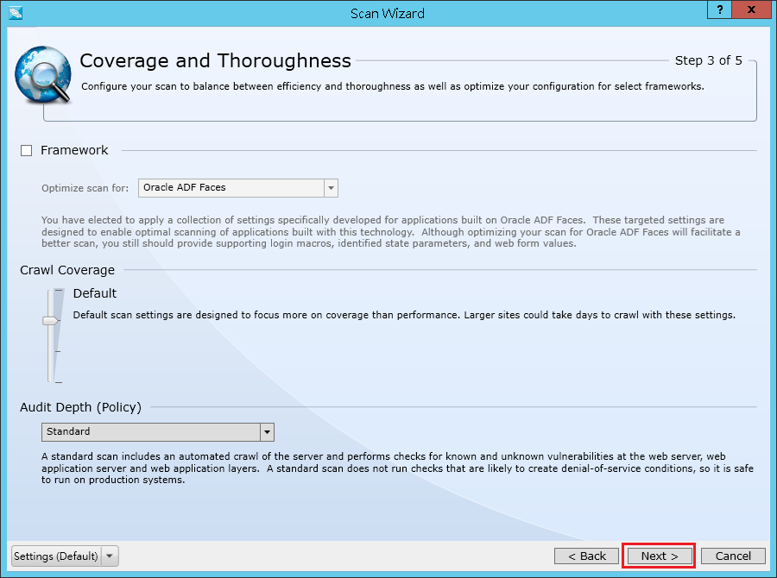
Task: Click the Settings (Default) button
Action: 56,556
